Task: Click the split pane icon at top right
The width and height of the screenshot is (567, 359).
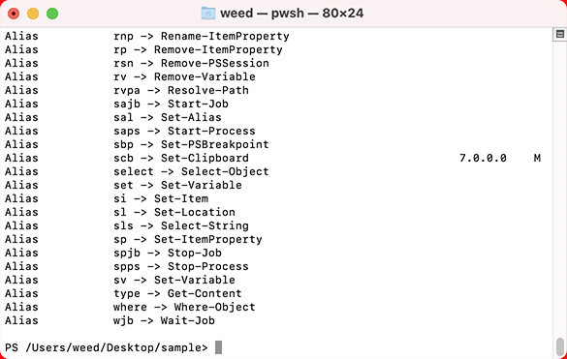Action: (560, 34)
